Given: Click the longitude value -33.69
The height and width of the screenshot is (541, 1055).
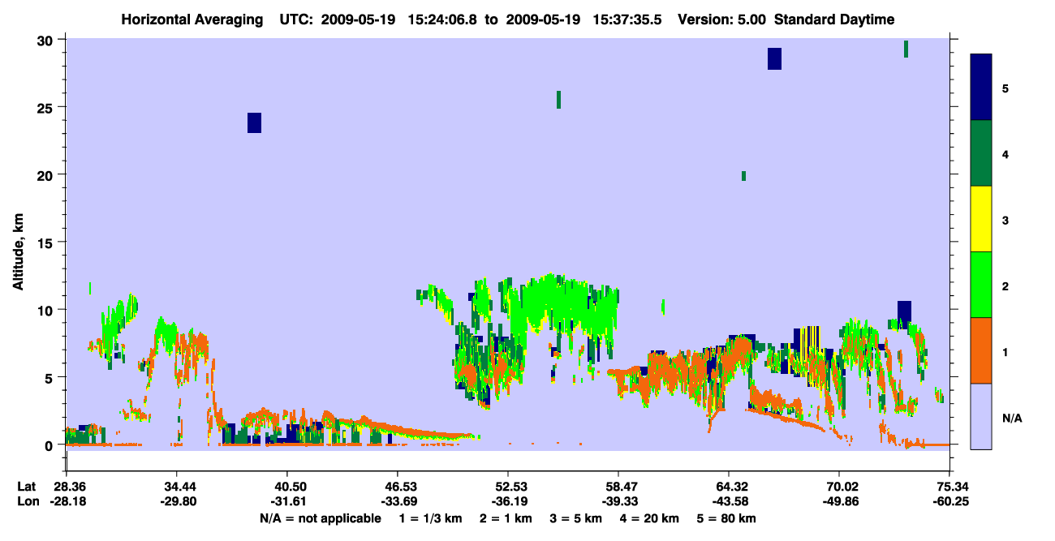Looking at the screenshot, I should click(398, 501).
